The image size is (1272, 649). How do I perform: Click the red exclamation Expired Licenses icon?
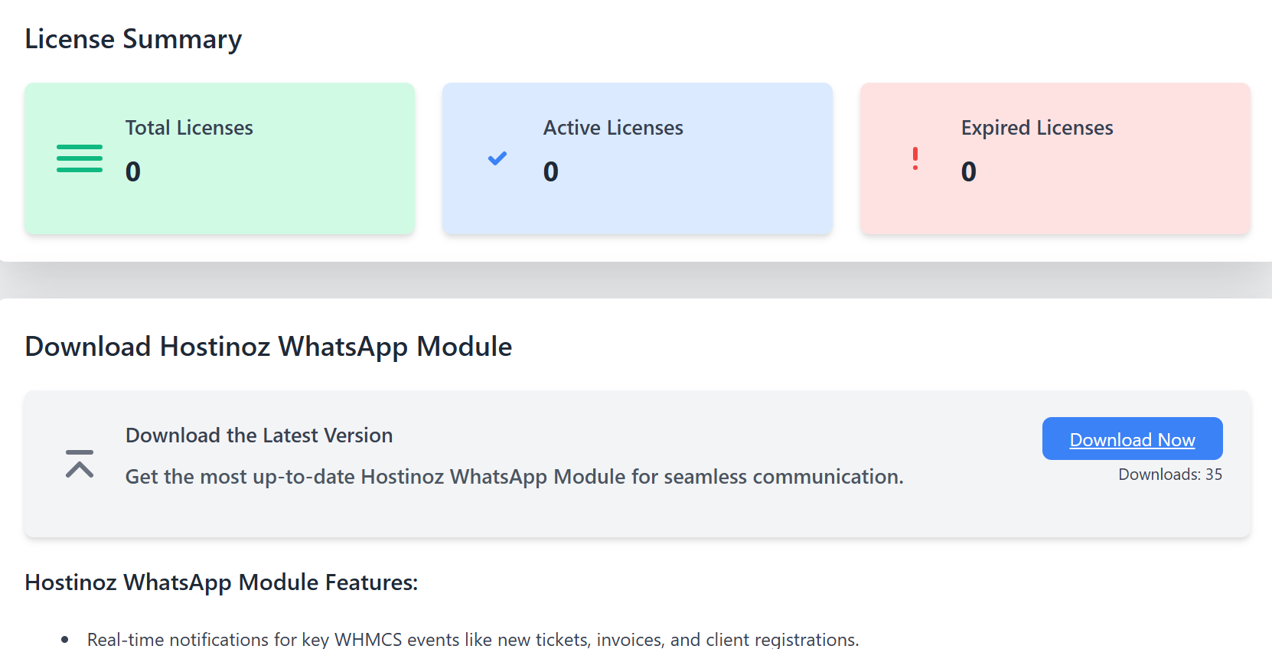tap(915, 158)
